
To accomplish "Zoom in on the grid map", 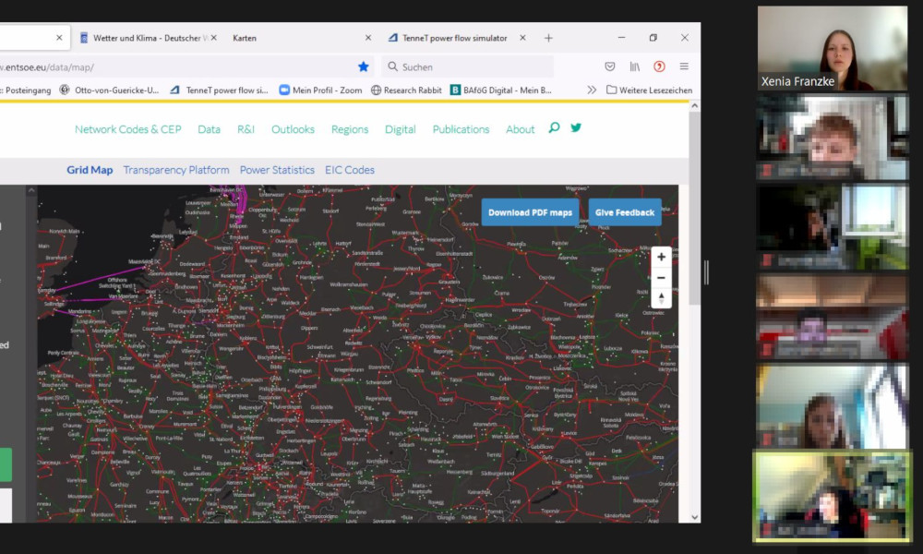I will [x=661, y=257].
